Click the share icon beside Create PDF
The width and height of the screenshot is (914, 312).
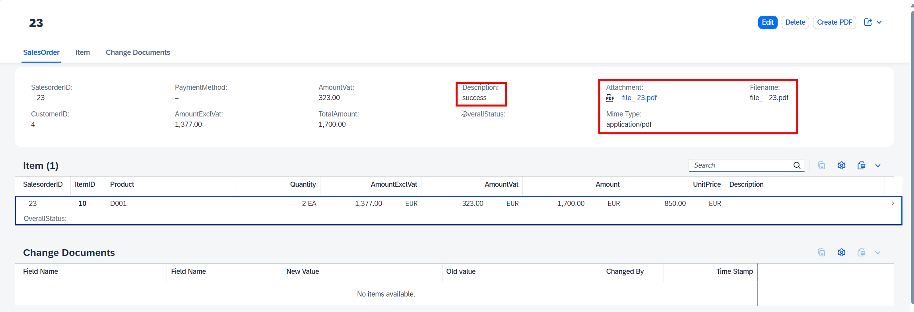(x=868, y=22)
